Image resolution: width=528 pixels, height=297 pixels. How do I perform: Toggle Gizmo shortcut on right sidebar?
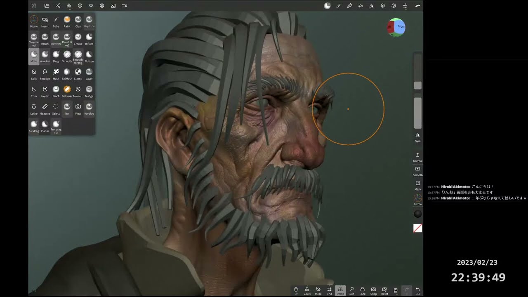417,200
